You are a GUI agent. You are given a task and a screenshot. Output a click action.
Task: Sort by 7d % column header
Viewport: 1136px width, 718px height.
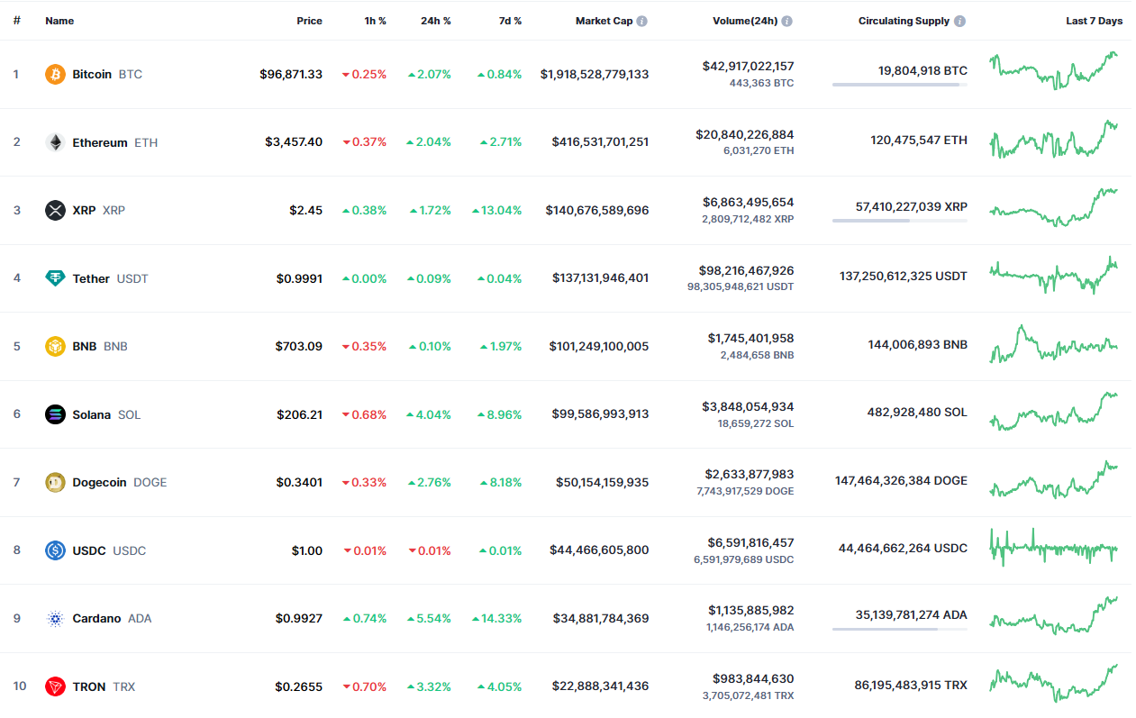[x=510, y=21]
